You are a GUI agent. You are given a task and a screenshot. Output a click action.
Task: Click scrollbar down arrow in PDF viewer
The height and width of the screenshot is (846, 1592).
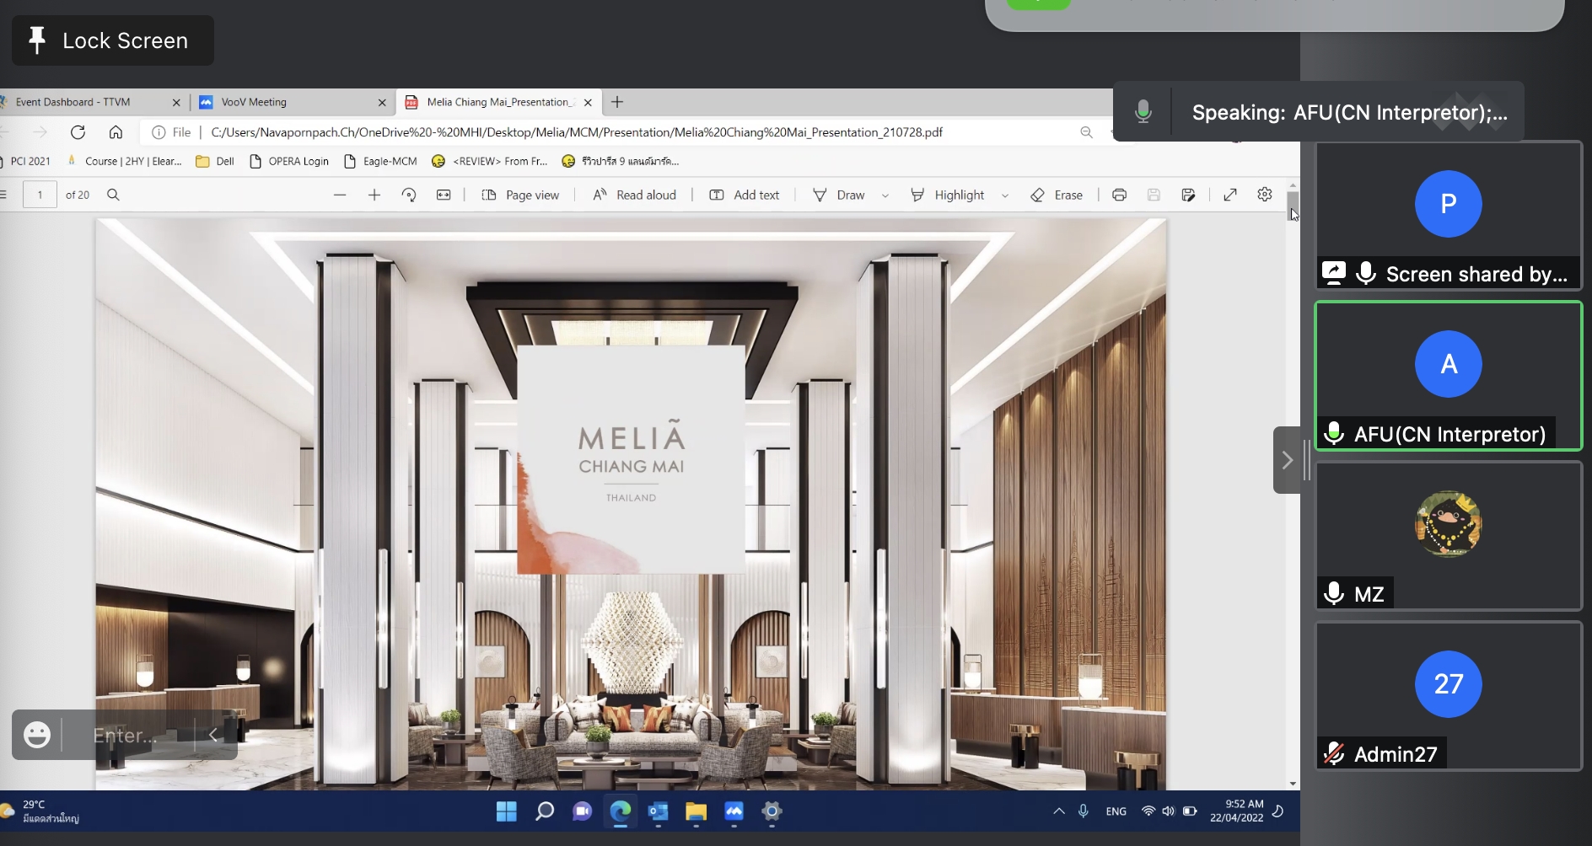tap(1293, 784)
